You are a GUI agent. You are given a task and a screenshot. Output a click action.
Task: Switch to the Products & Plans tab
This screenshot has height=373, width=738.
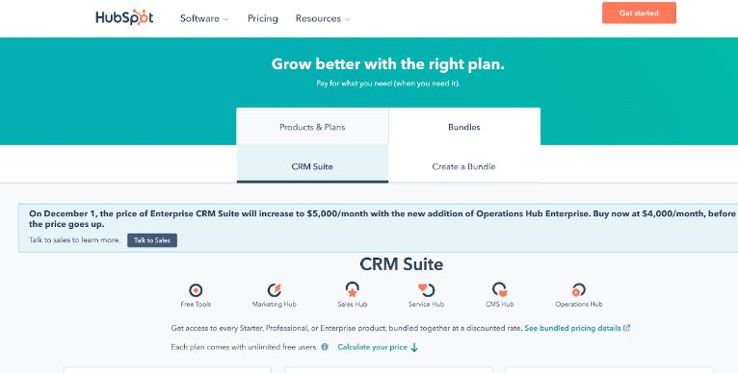[x=312, y=127]
